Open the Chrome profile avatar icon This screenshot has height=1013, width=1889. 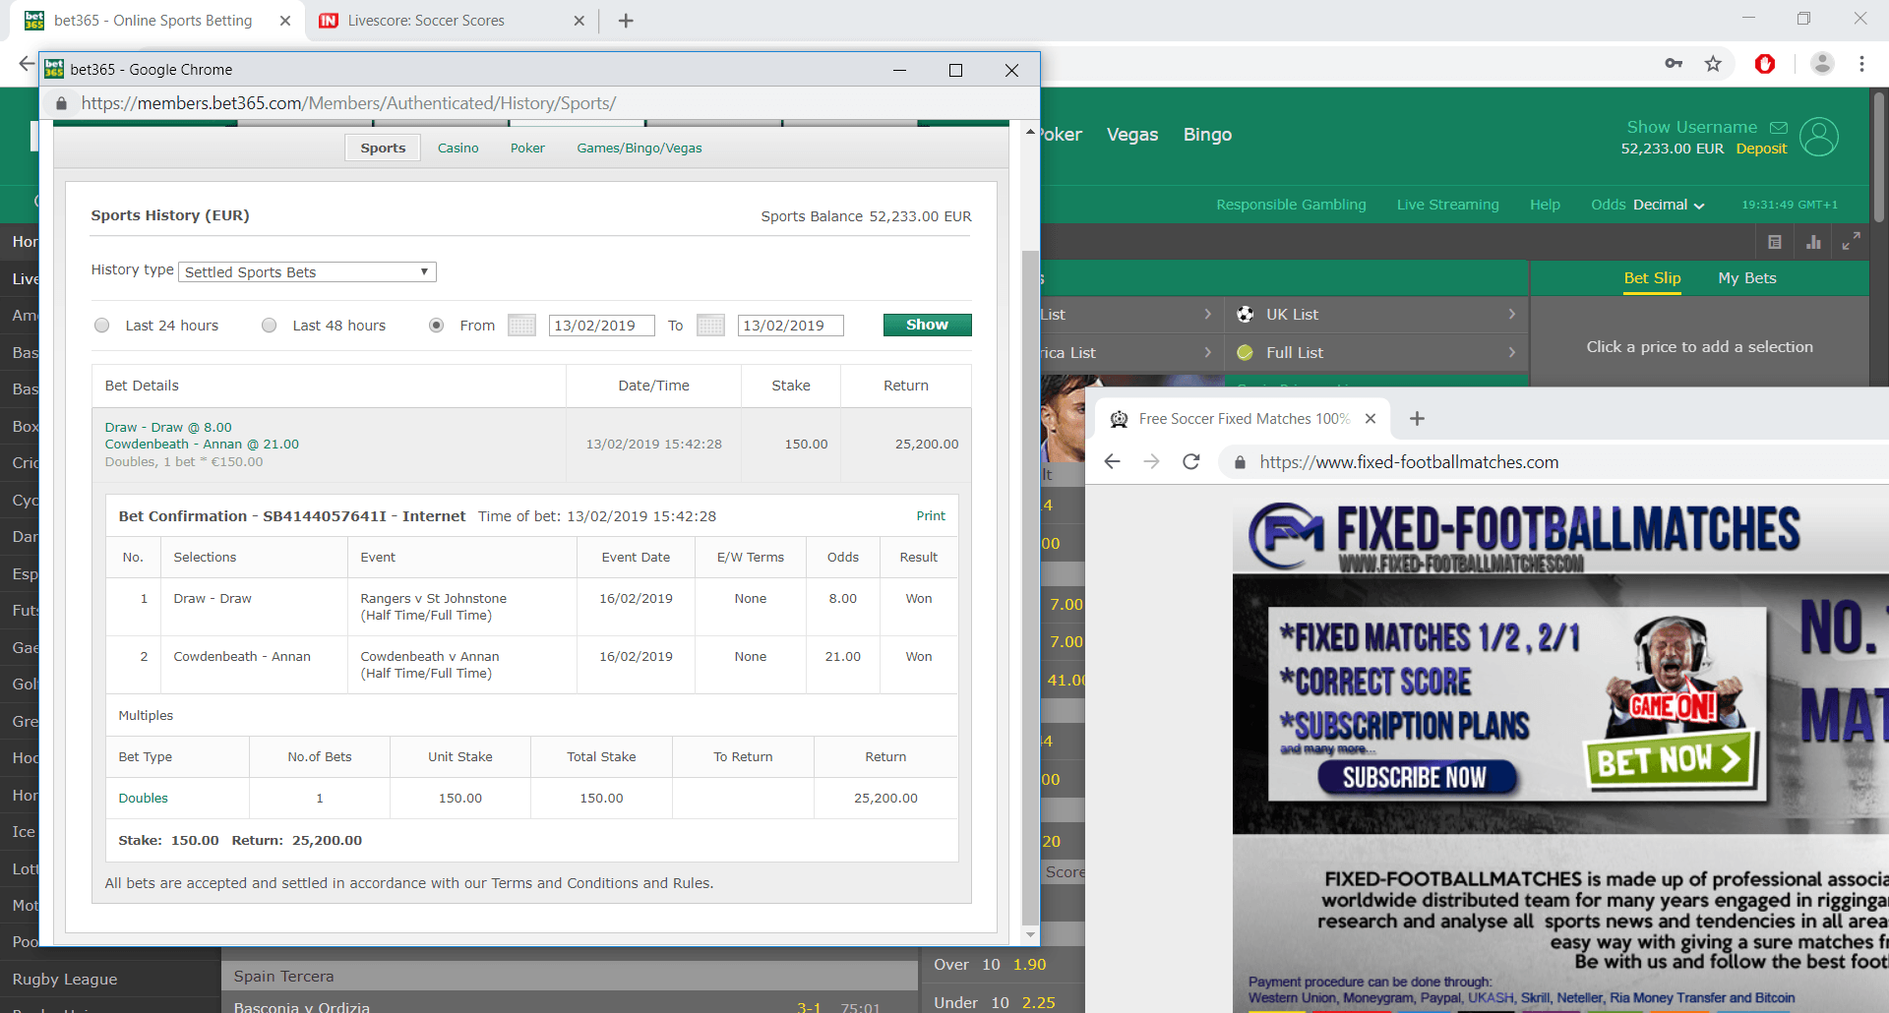[1822, 64]
